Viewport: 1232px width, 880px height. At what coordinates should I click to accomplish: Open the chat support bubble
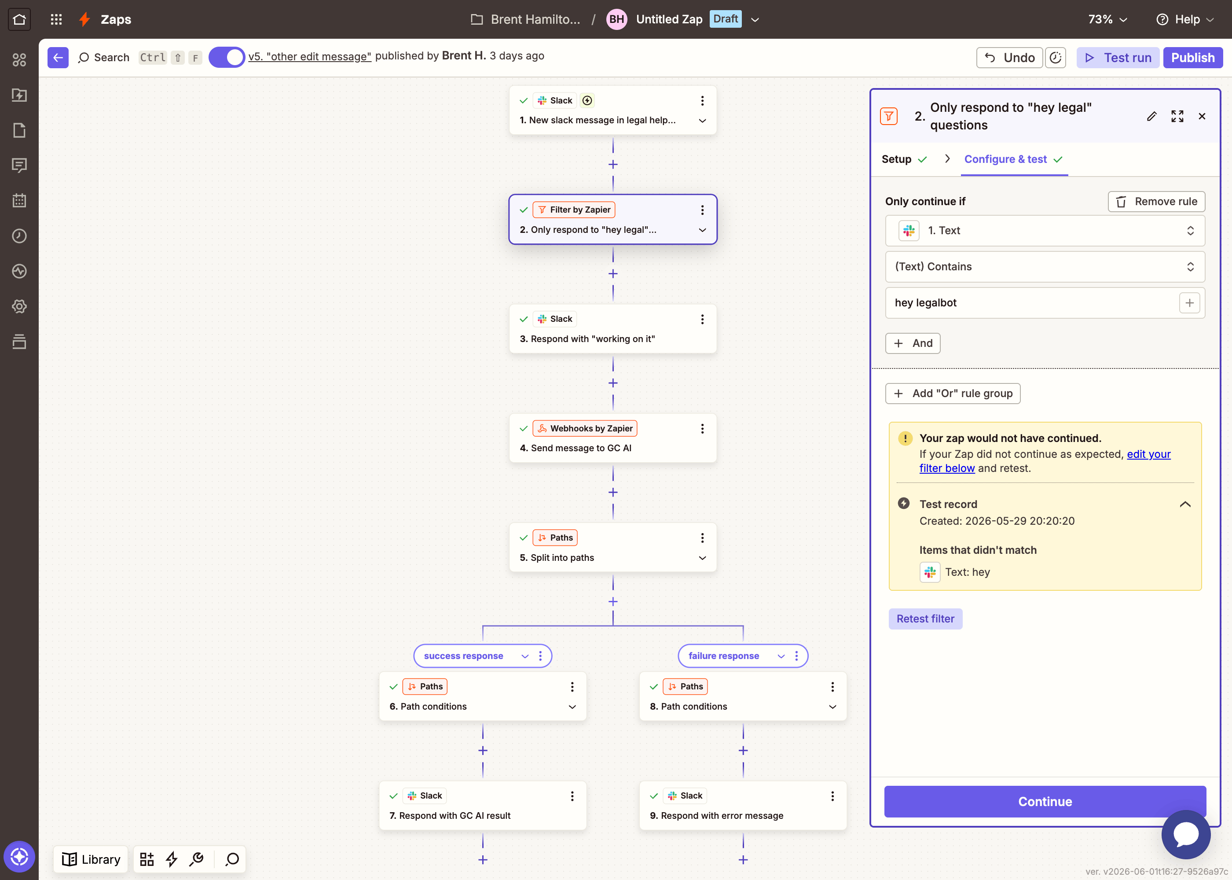coord(1186,835)
